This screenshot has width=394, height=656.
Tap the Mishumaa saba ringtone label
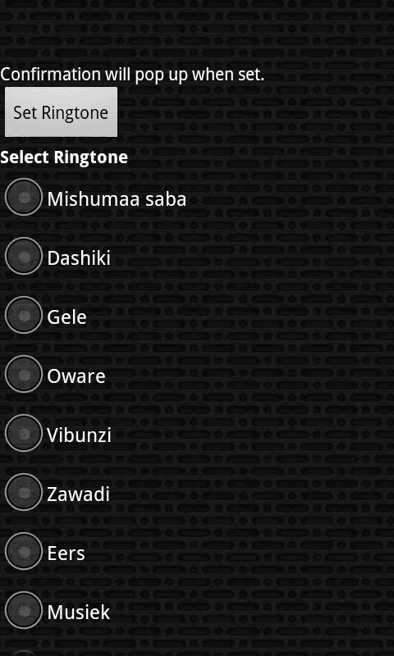point(117,199)
